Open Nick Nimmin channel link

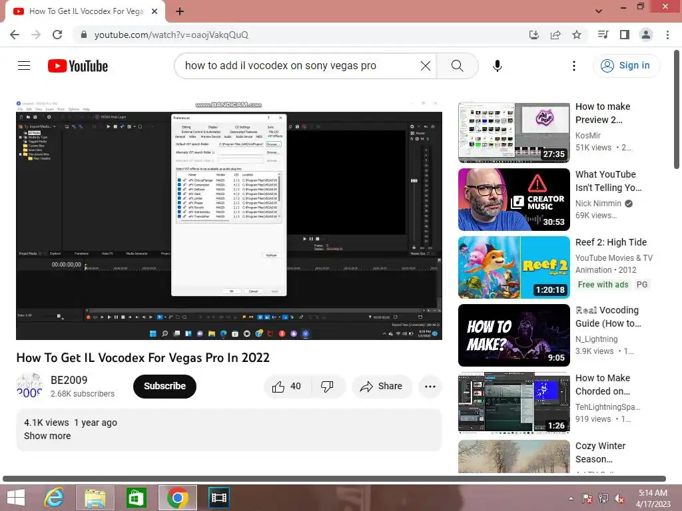[599, 204]
